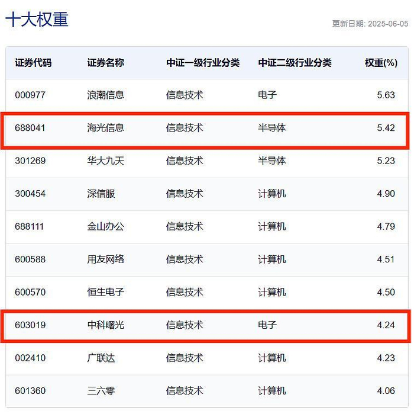This screenshot has height=417, width=414.
Task: Click weight value 4.50
Action: pyautogui.click(x=386, y=292)
